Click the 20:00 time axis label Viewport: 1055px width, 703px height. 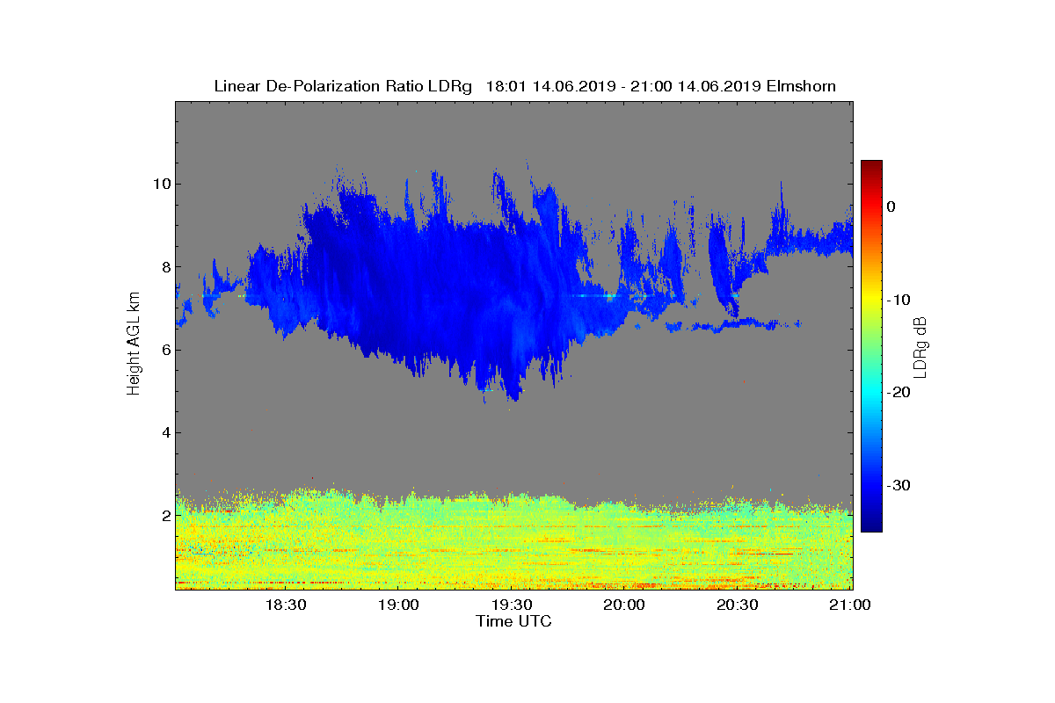coord(626,605)
